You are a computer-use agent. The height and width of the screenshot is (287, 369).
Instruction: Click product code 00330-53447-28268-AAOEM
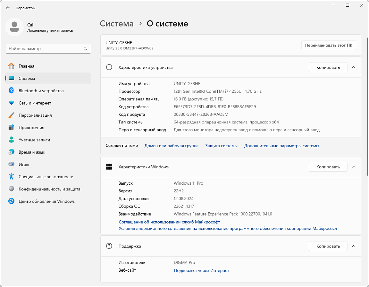coord(201,114)
